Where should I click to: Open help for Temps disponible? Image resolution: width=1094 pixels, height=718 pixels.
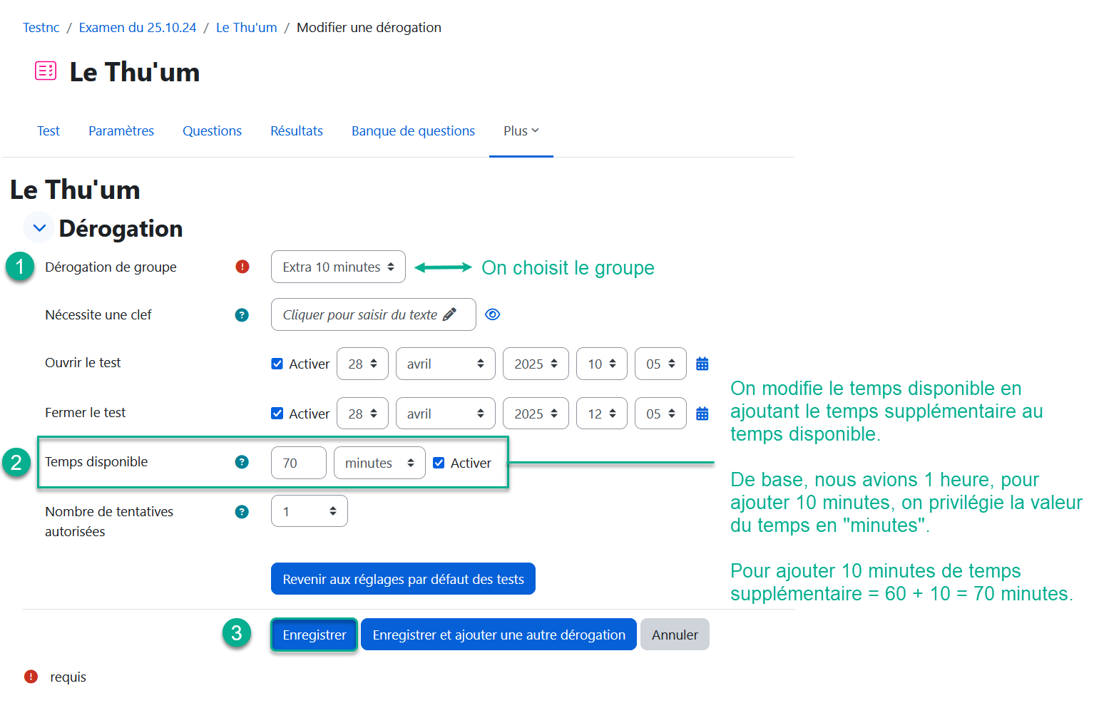(242, 462)
